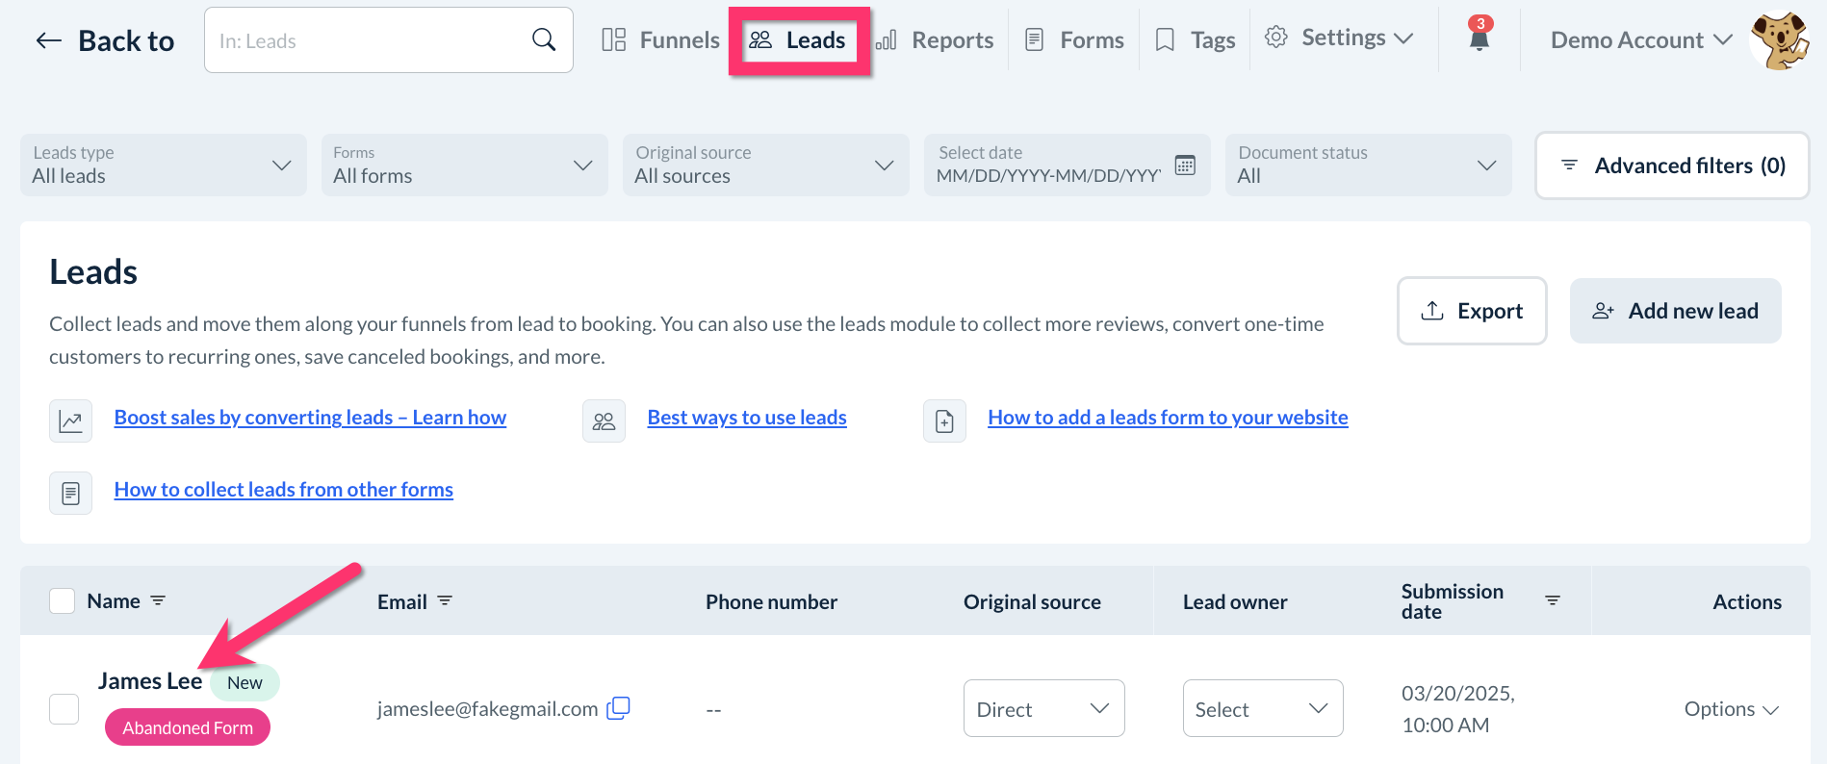
Task: Click the search magnifier icon
Action: (x=544, y=39)
